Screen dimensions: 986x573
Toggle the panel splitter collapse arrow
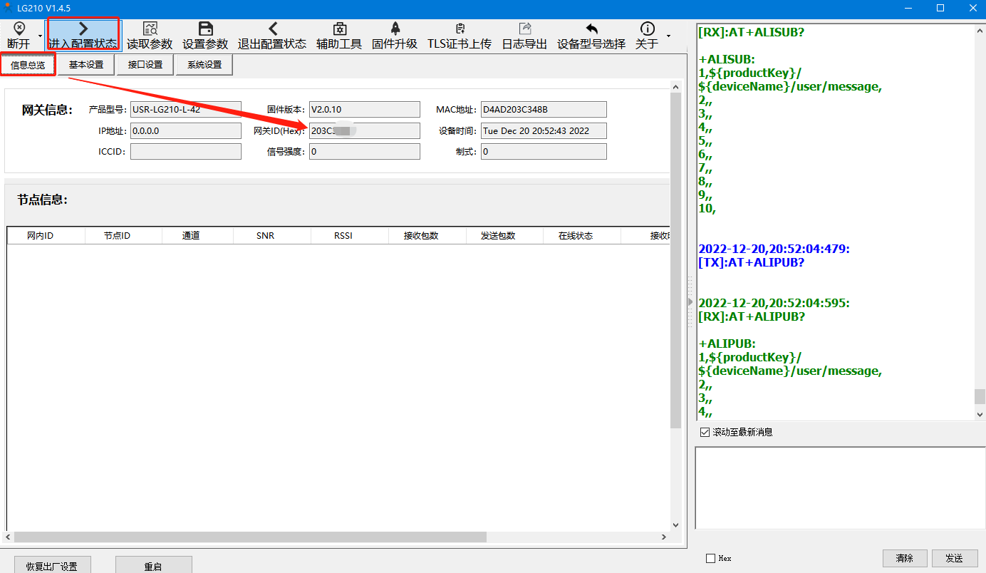(x=690, y=302)
